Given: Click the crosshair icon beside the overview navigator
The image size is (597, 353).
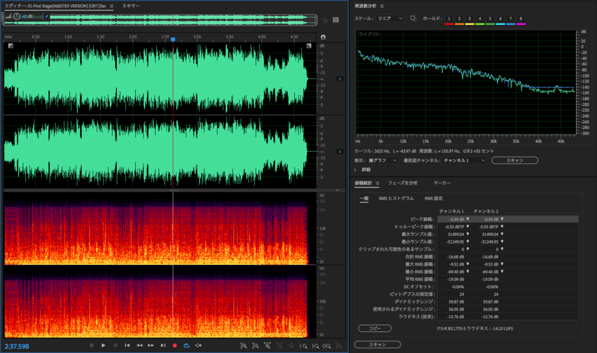Looking at the screenshot, I should click(324, 20).
